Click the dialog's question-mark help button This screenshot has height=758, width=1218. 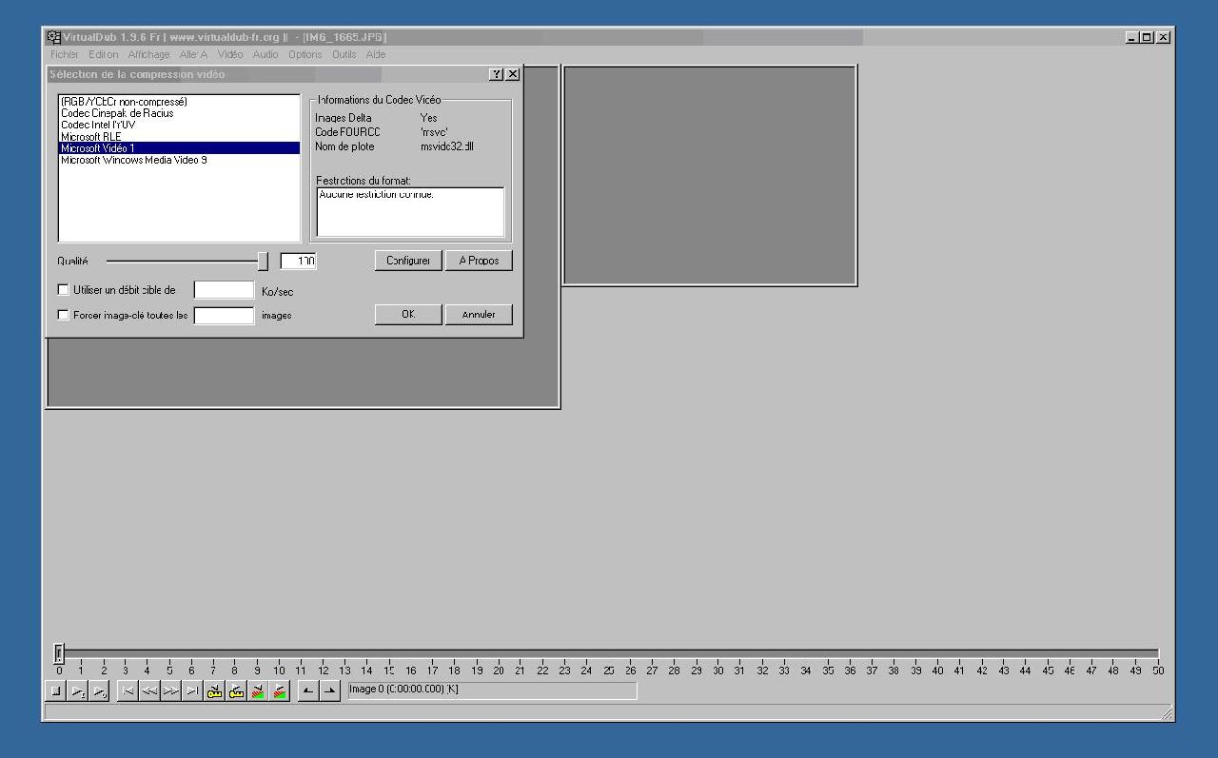click(496, 74)
